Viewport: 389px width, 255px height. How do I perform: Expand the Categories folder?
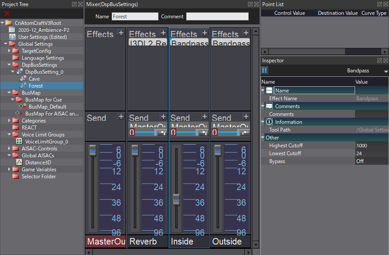tap(9, 120)
